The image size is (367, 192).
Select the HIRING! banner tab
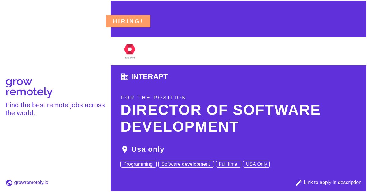128,21
